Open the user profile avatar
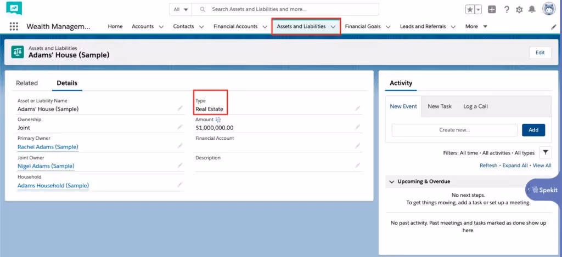Screen dimensions: 562x257 pos(549,9)
